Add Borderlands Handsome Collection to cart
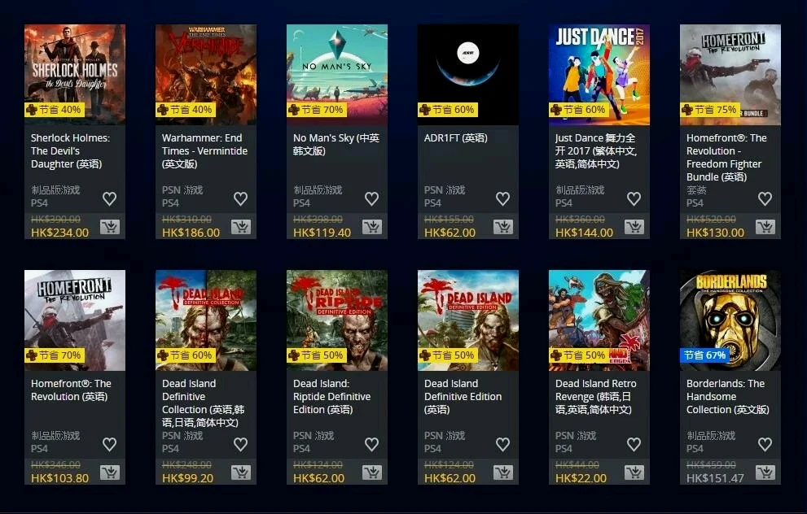 pyautogui.click(x=765, y=473)
